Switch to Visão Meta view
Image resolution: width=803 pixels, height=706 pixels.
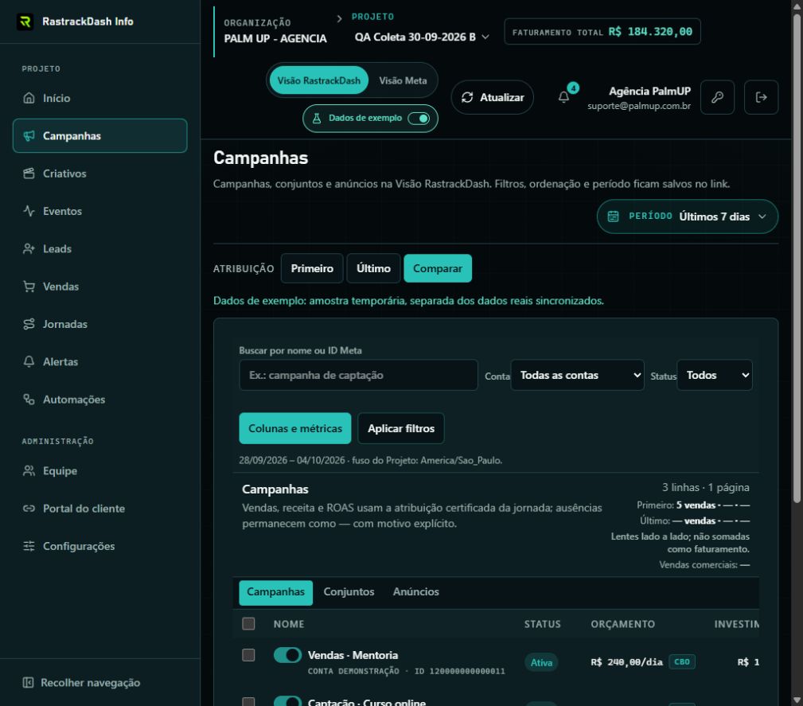click(x=403, y=80)
